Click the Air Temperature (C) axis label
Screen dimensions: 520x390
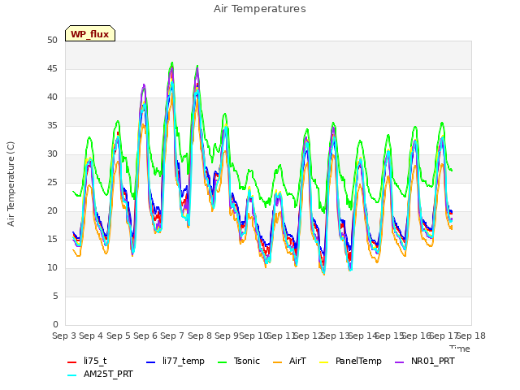tap(11, 184)
